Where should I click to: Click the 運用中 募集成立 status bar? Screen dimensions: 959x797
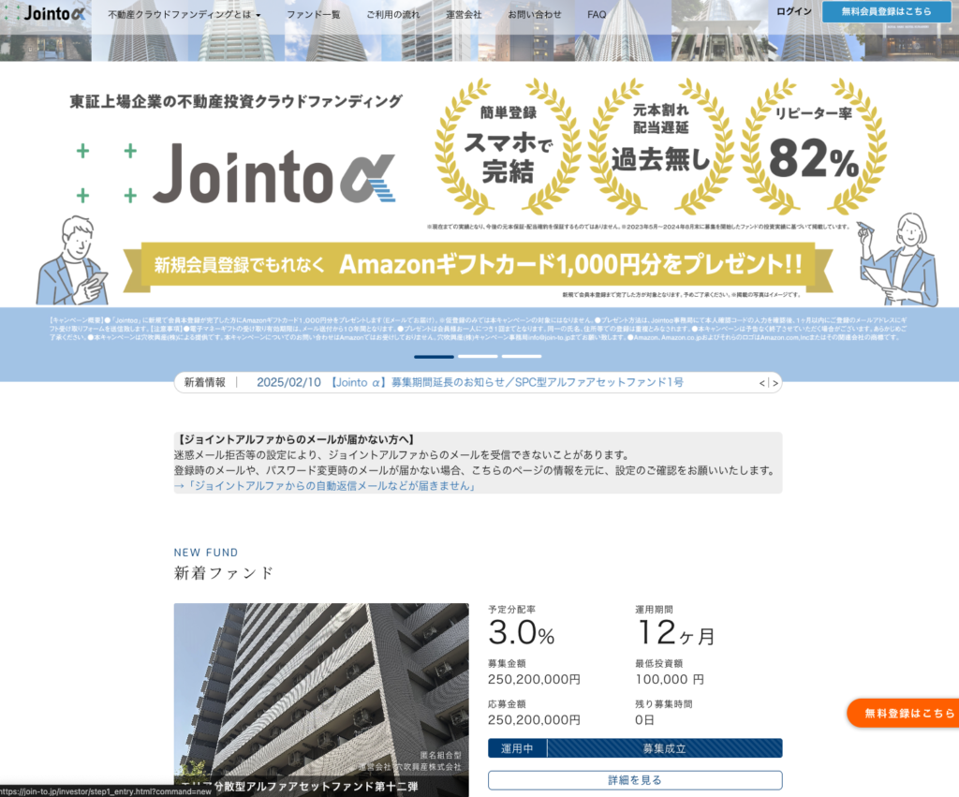634,748
